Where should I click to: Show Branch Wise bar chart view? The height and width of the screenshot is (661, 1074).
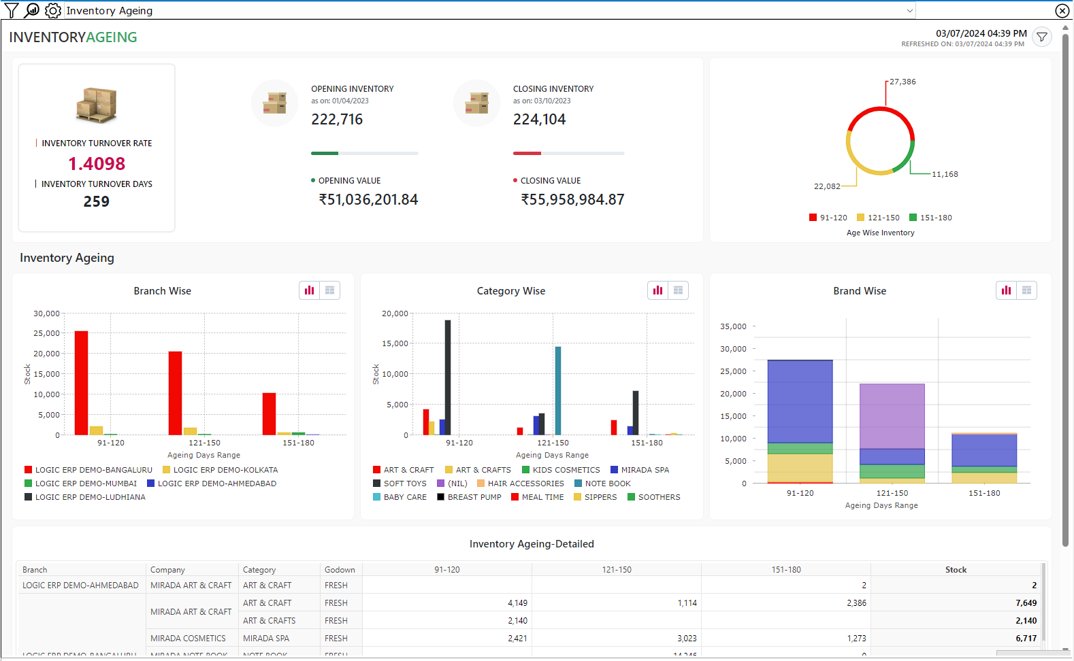[x=310, y=290]
